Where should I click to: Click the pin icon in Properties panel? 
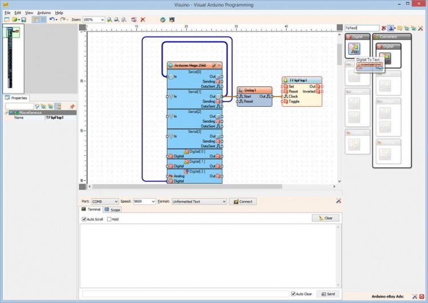(72, 106)
